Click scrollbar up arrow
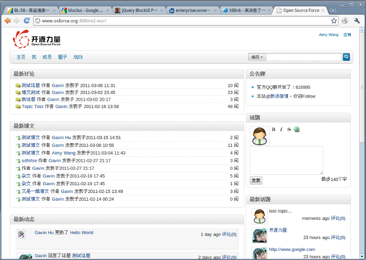 tap(362, 30)
